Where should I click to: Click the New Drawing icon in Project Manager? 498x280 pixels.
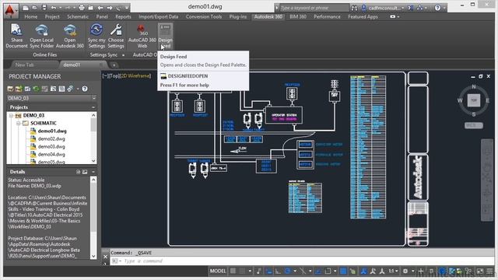(x=27, y=89)
